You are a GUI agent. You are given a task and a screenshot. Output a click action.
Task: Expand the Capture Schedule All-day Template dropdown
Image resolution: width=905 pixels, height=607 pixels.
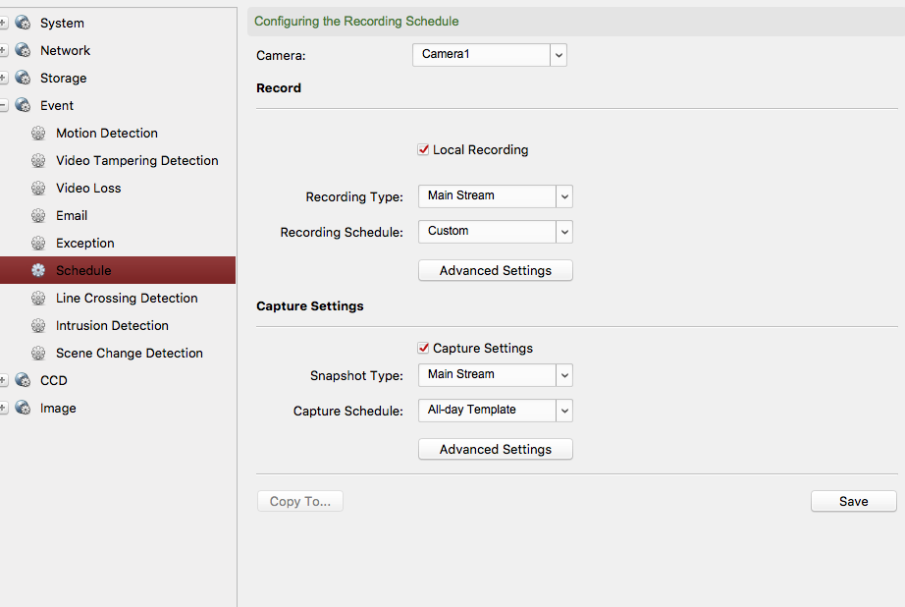pyautogui.click(x=495, y=411)
